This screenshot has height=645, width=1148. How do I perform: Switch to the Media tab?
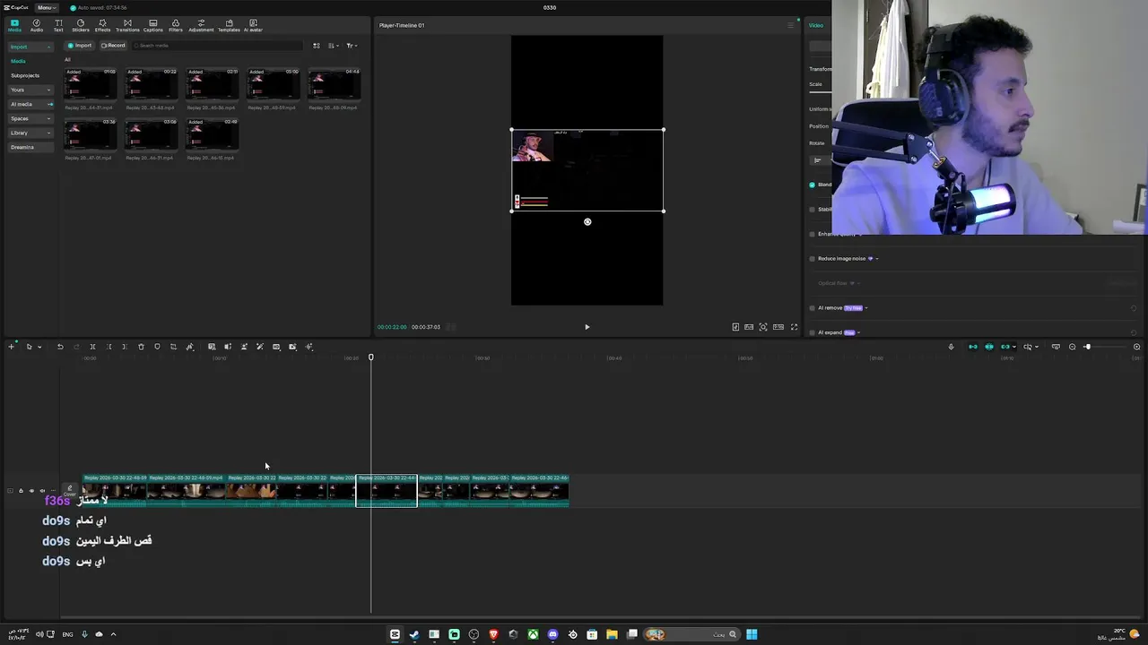point(14,25)
